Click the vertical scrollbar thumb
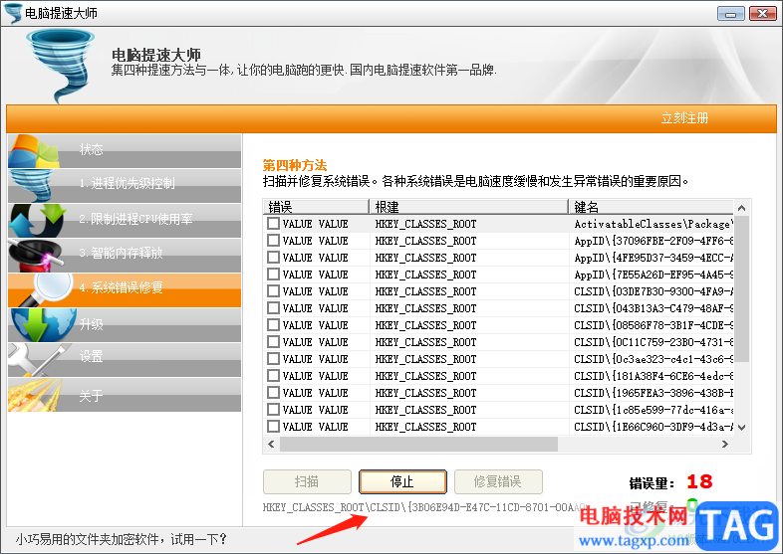 point(741,289)
